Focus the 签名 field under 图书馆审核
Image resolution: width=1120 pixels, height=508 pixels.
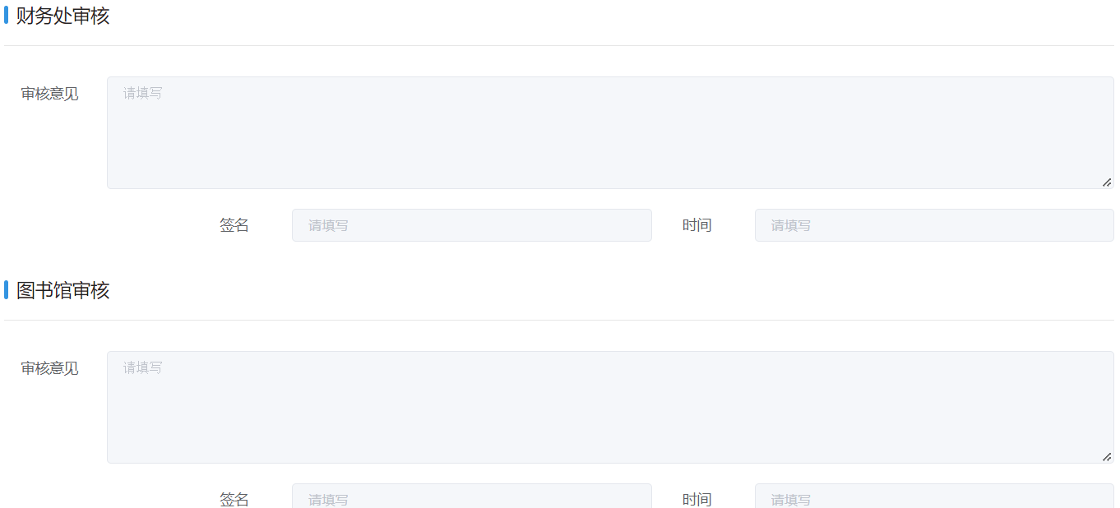pyautogui.click(x=472, y=496)
